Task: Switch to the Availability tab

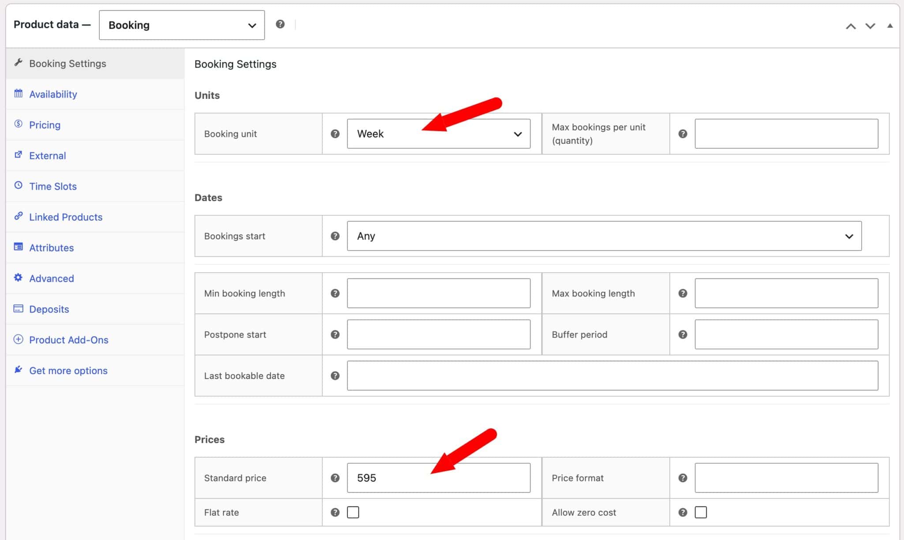Action: tap(95, 94)
